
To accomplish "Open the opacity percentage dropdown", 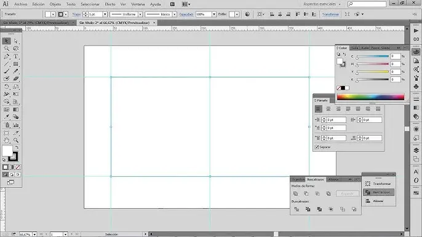I will (214, 14).
